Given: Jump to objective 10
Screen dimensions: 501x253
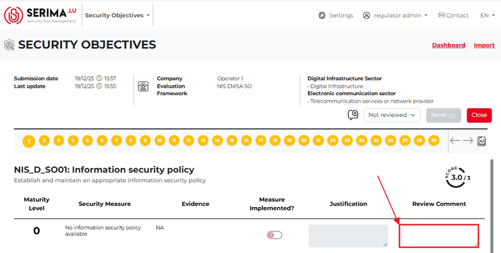Looking at the screenshot, I should 160,140.
